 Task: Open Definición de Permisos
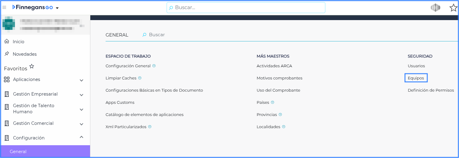click(x=431, y=90)
